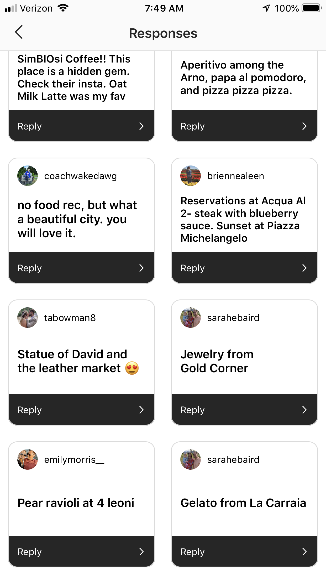Image resolution: width=326 pixels, height=580 pixels.
Task: Open chevron on Jewelry from Gold Corner card
Action: pyautogui.click(x=304, y=410)
